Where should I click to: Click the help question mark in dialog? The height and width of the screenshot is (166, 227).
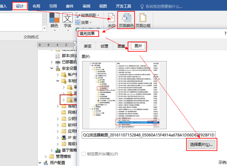coord(225,34)
